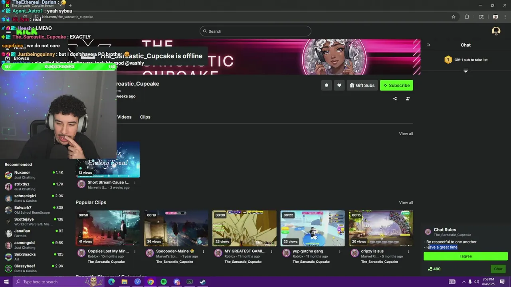Open the Chrome extensions puzzle icon
The image size is (511, 287).
pos(467,17)
